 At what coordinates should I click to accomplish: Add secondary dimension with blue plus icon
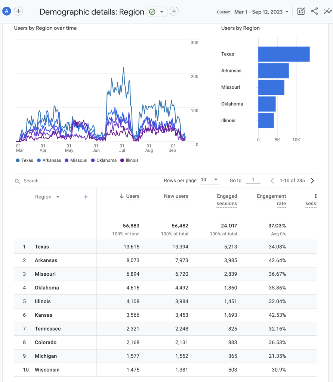pyautogui.click(x=86, y=197)
